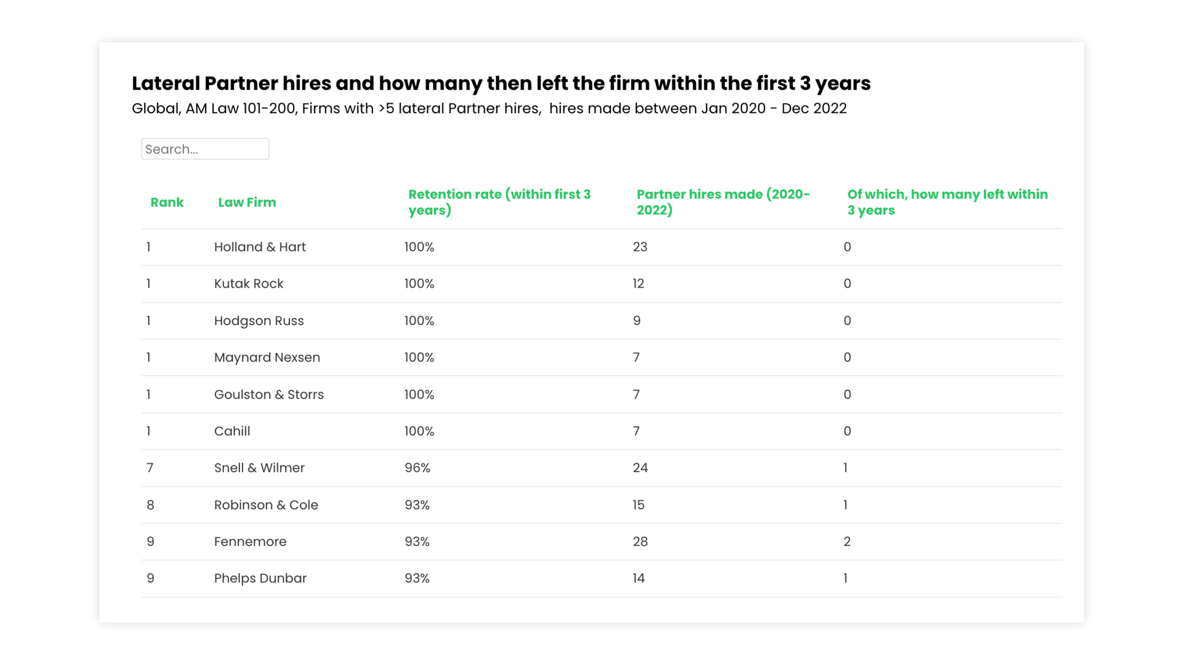The width and height of the screenshot is (1182, 664).
Task: Select the Goulston & Storrs entry
Action: (x=268, y=395)
